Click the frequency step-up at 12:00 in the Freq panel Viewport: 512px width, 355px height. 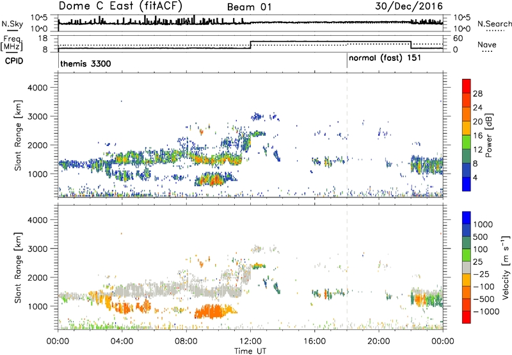point(250,45)
